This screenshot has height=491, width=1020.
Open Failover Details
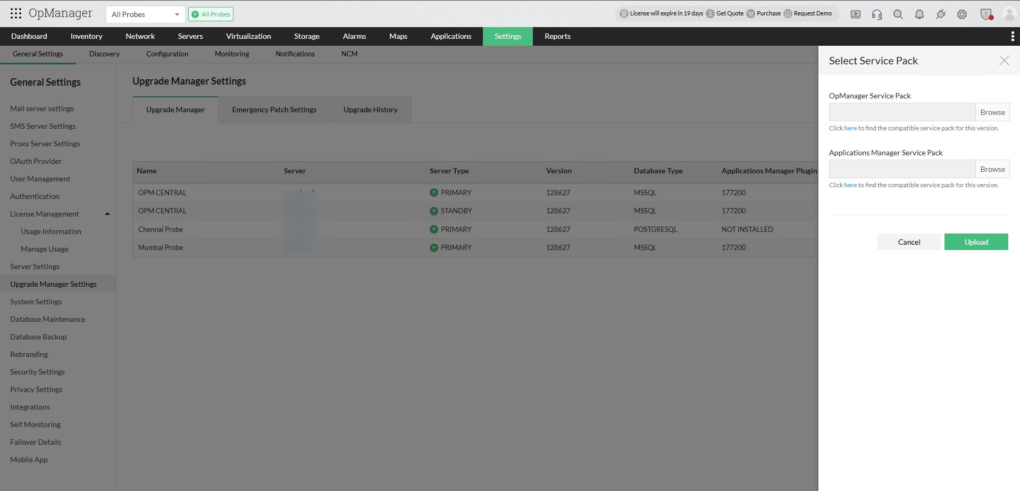[x=36, y=442]
